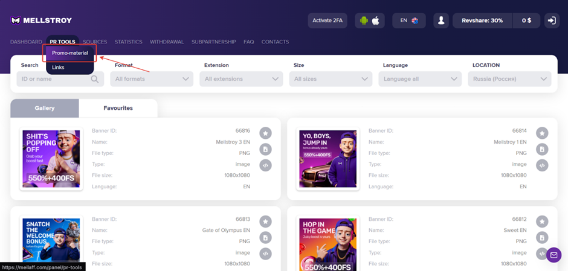Toggle favourite star for Sweet EN banner
The height and width of the screenshot is (271, 568).
542,222
